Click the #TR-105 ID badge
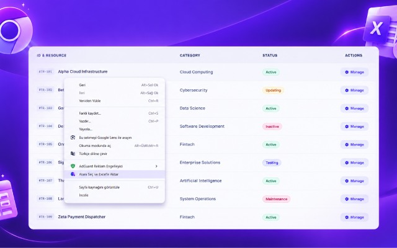 pos(45,144)
